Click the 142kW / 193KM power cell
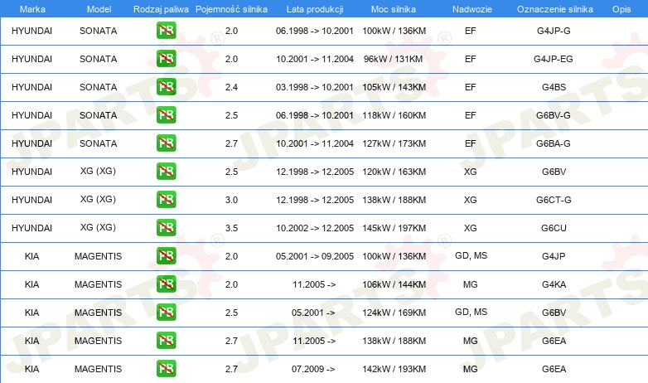Screen dimensions: 648x383 [x=394, y=369]
